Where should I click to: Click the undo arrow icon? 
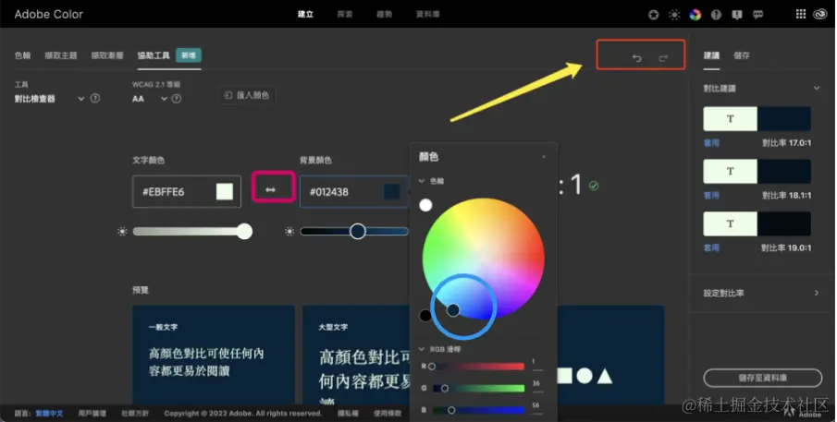[x=637, y=57]
